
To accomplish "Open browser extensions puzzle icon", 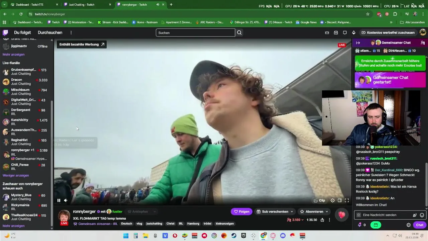I will (x=395, y=14).
